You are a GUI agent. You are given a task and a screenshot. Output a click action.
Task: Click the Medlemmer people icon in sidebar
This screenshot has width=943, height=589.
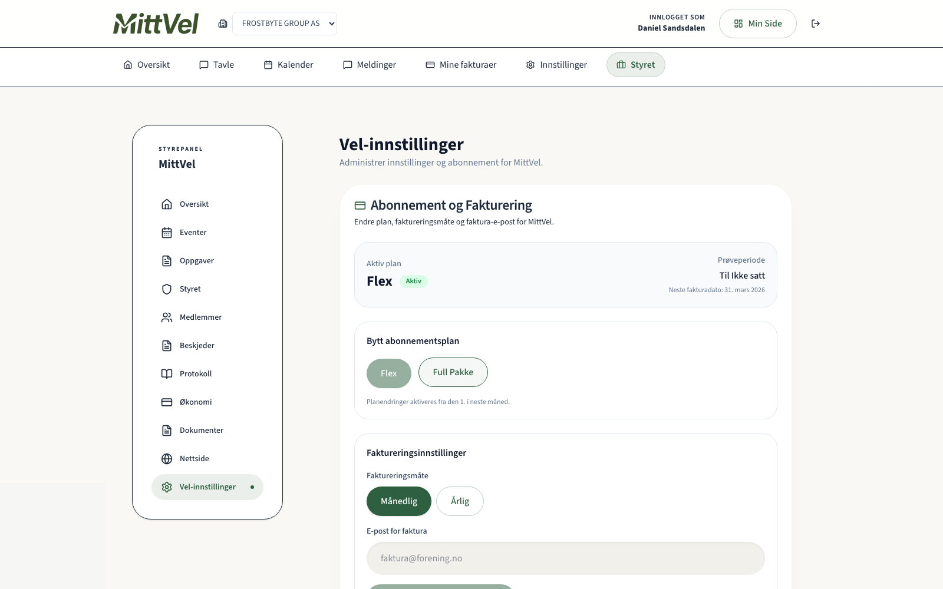click(x=167, y=317)
